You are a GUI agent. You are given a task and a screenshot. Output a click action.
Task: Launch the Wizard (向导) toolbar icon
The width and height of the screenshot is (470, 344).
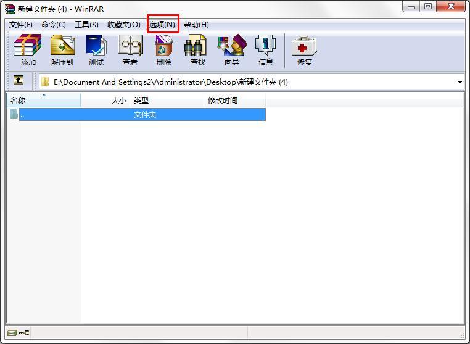(x=232, y=45)
